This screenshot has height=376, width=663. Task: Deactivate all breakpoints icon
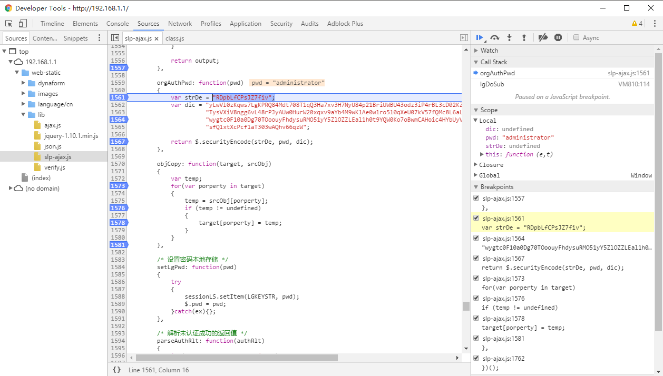pyautogui.click(x=543, y=37)
